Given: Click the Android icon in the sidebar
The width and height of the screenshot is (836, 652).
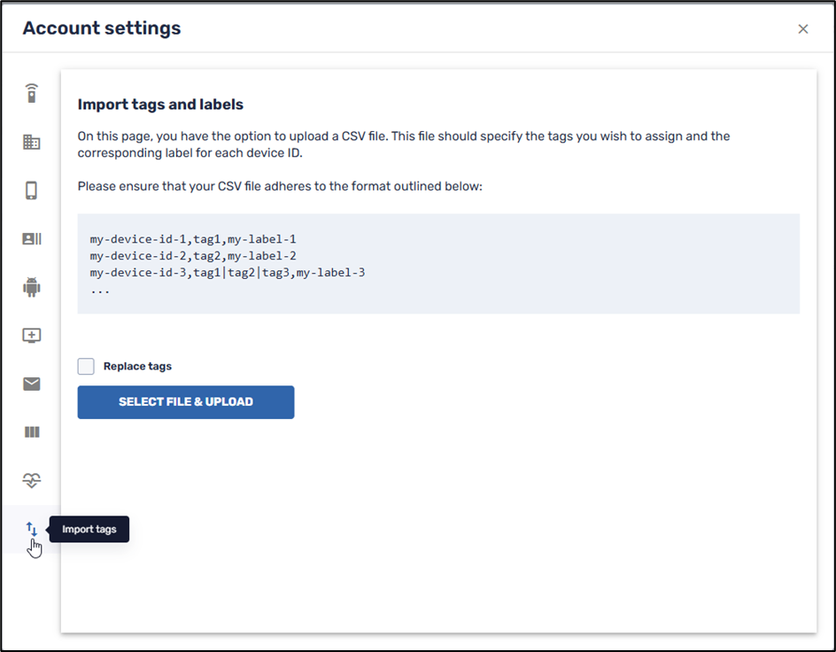Looking at the screenshot, I should coord(32,286).
